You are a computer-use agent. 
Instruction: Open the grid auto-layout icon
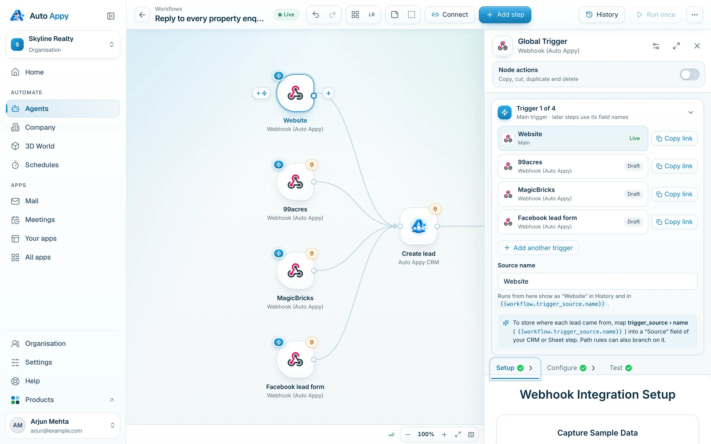click(x=355, y=15)
